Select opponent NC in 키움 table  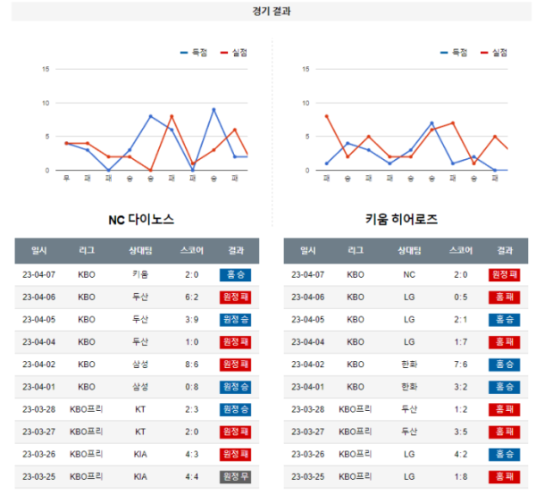[x=409, y=274]
